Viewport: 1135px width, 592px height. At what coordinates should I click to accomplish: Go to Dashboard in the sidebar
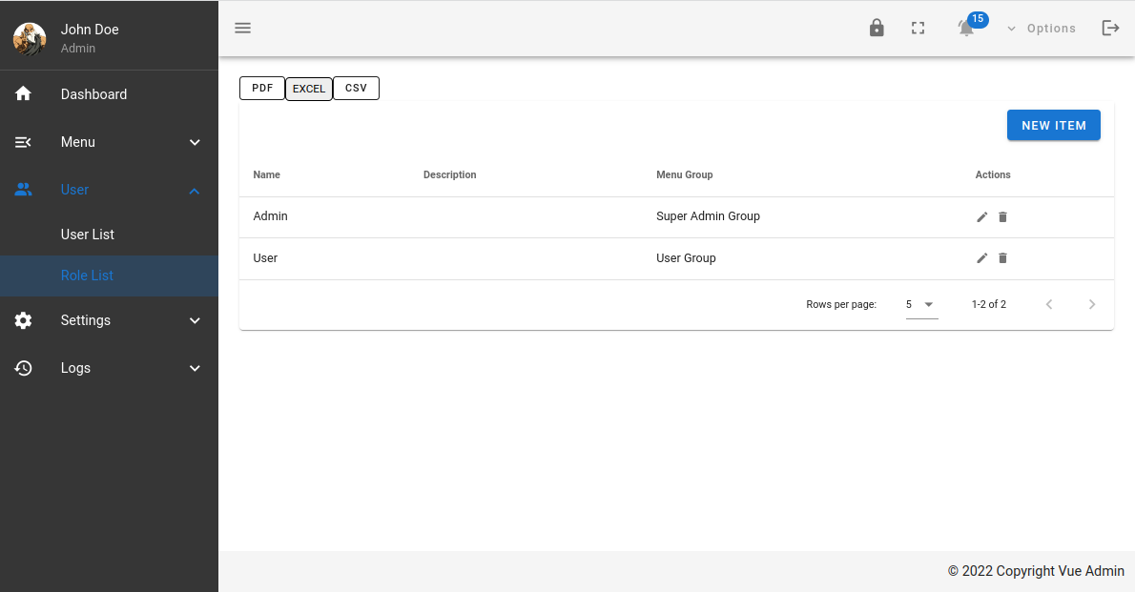click(x=93, y=94)
